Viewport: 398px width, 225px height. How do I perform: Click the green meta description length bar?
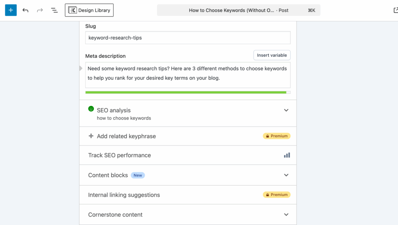pyautogui.click(x=186, y=92)
